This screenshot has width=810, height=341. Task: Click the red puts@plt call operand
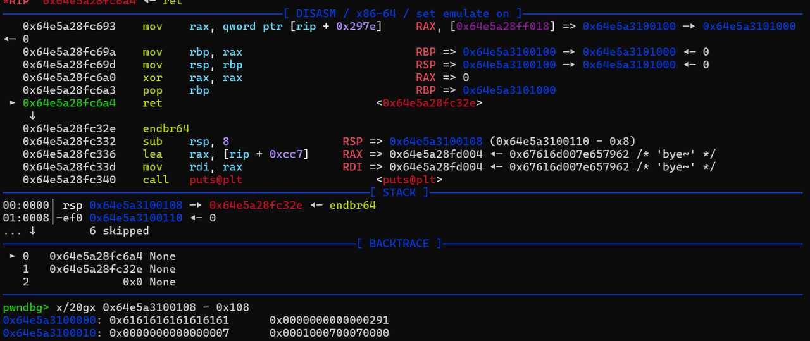pos(216,180)
